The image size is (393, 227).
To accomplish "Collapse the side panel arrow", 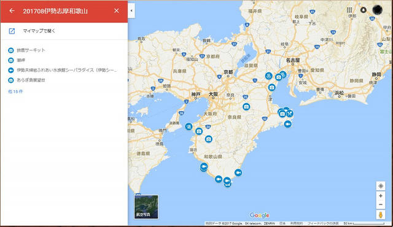I will tap(131, 11).
